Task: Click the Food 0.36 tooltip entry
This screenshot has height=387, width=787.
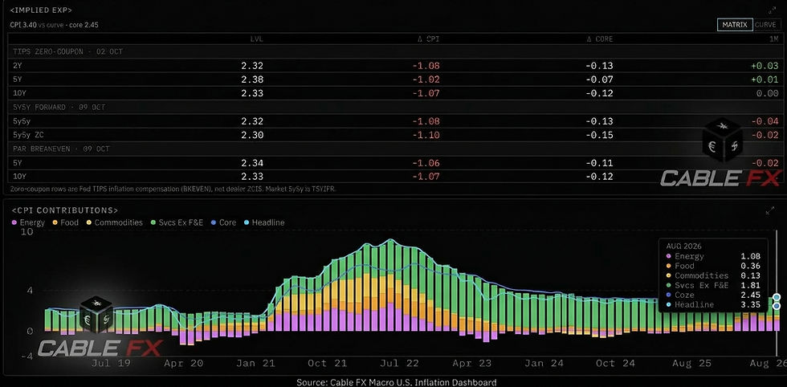Action: 713,266
